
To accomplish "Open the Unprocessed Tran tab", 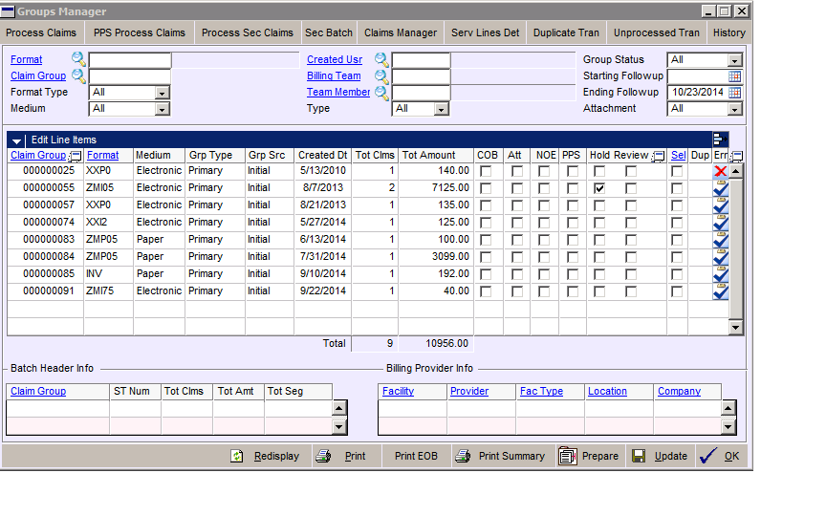I will point(657,32).
